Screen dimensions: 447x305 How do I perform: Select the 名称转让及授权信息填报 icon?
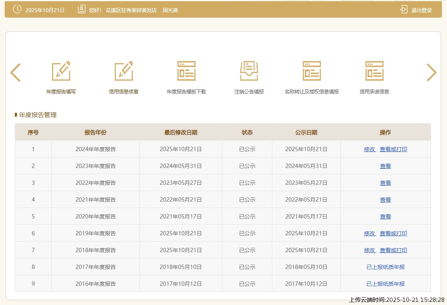pyautogui.click(x=312, y=71)
